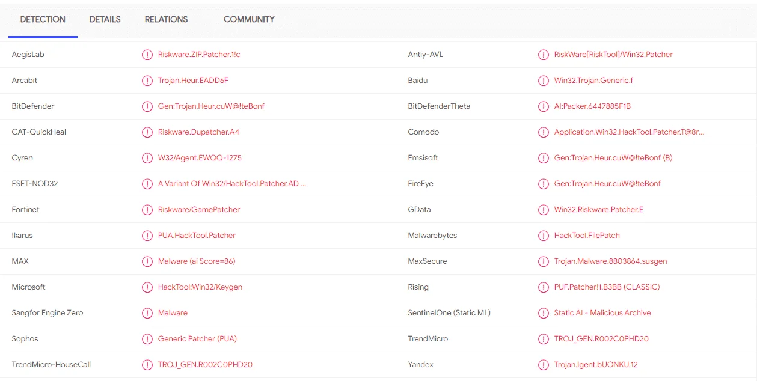Click the Malwarebytes engine name
The height and width of the screenshot is (381, 757).
point(432,236)
